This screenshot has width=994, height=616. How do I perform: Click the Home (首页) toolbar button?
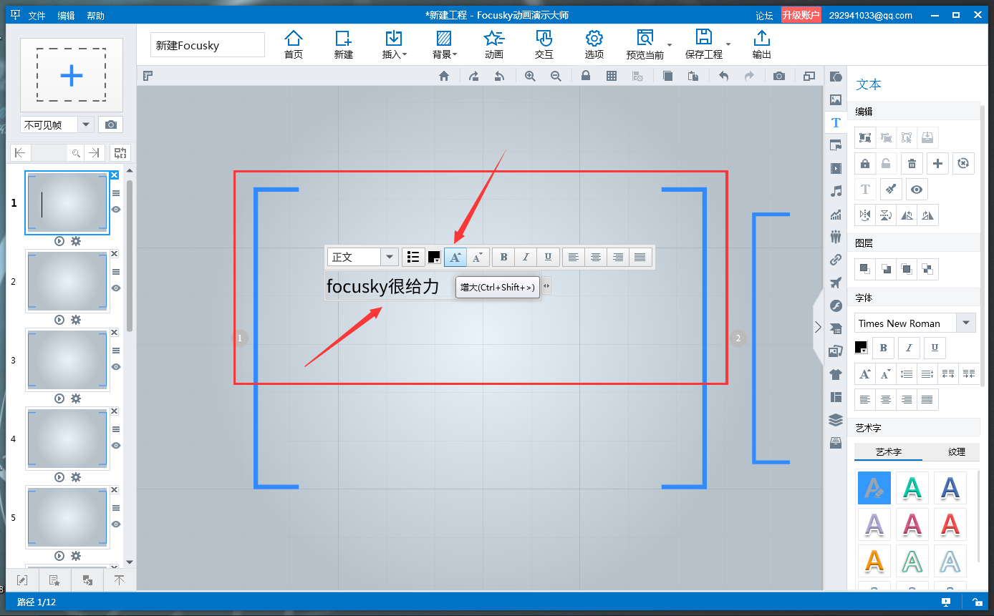294,44
